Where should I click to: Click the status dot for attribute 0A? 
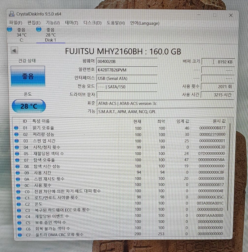[x=18, y=179]
